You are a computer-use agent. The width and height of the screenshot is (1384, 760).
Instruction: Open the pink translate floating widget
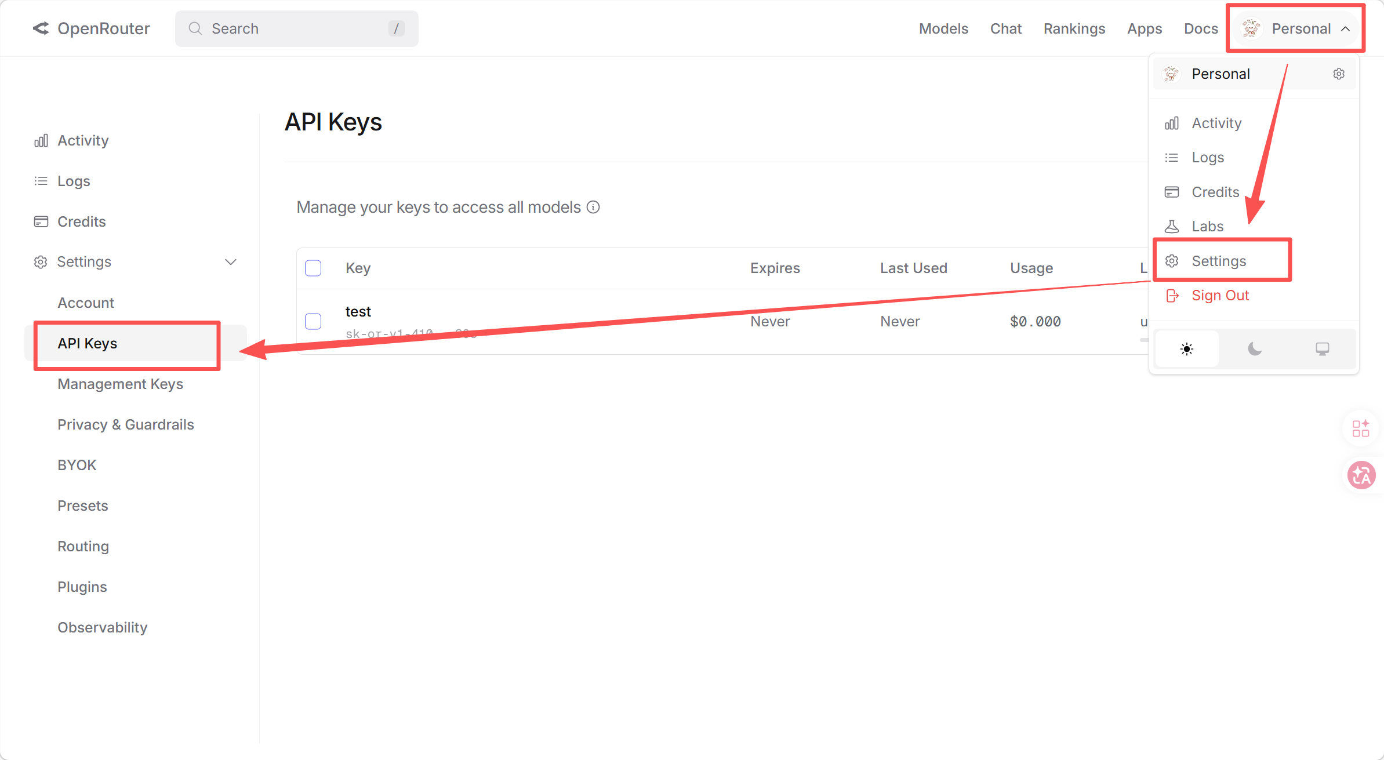[1361, 475]
